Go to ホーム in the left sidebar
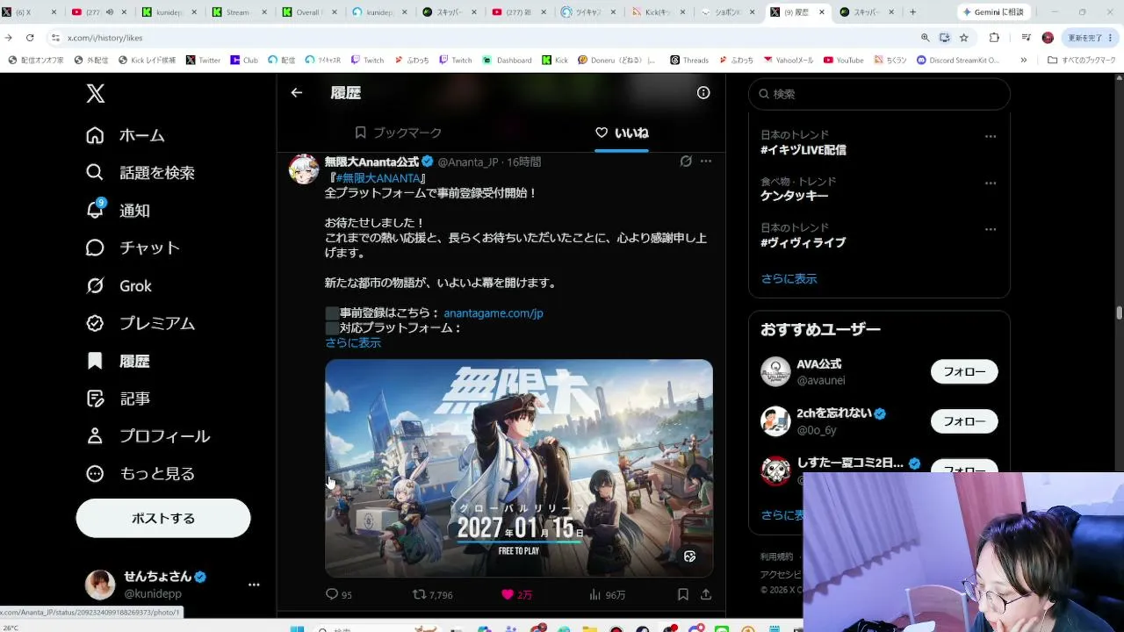 coord(126,135)
